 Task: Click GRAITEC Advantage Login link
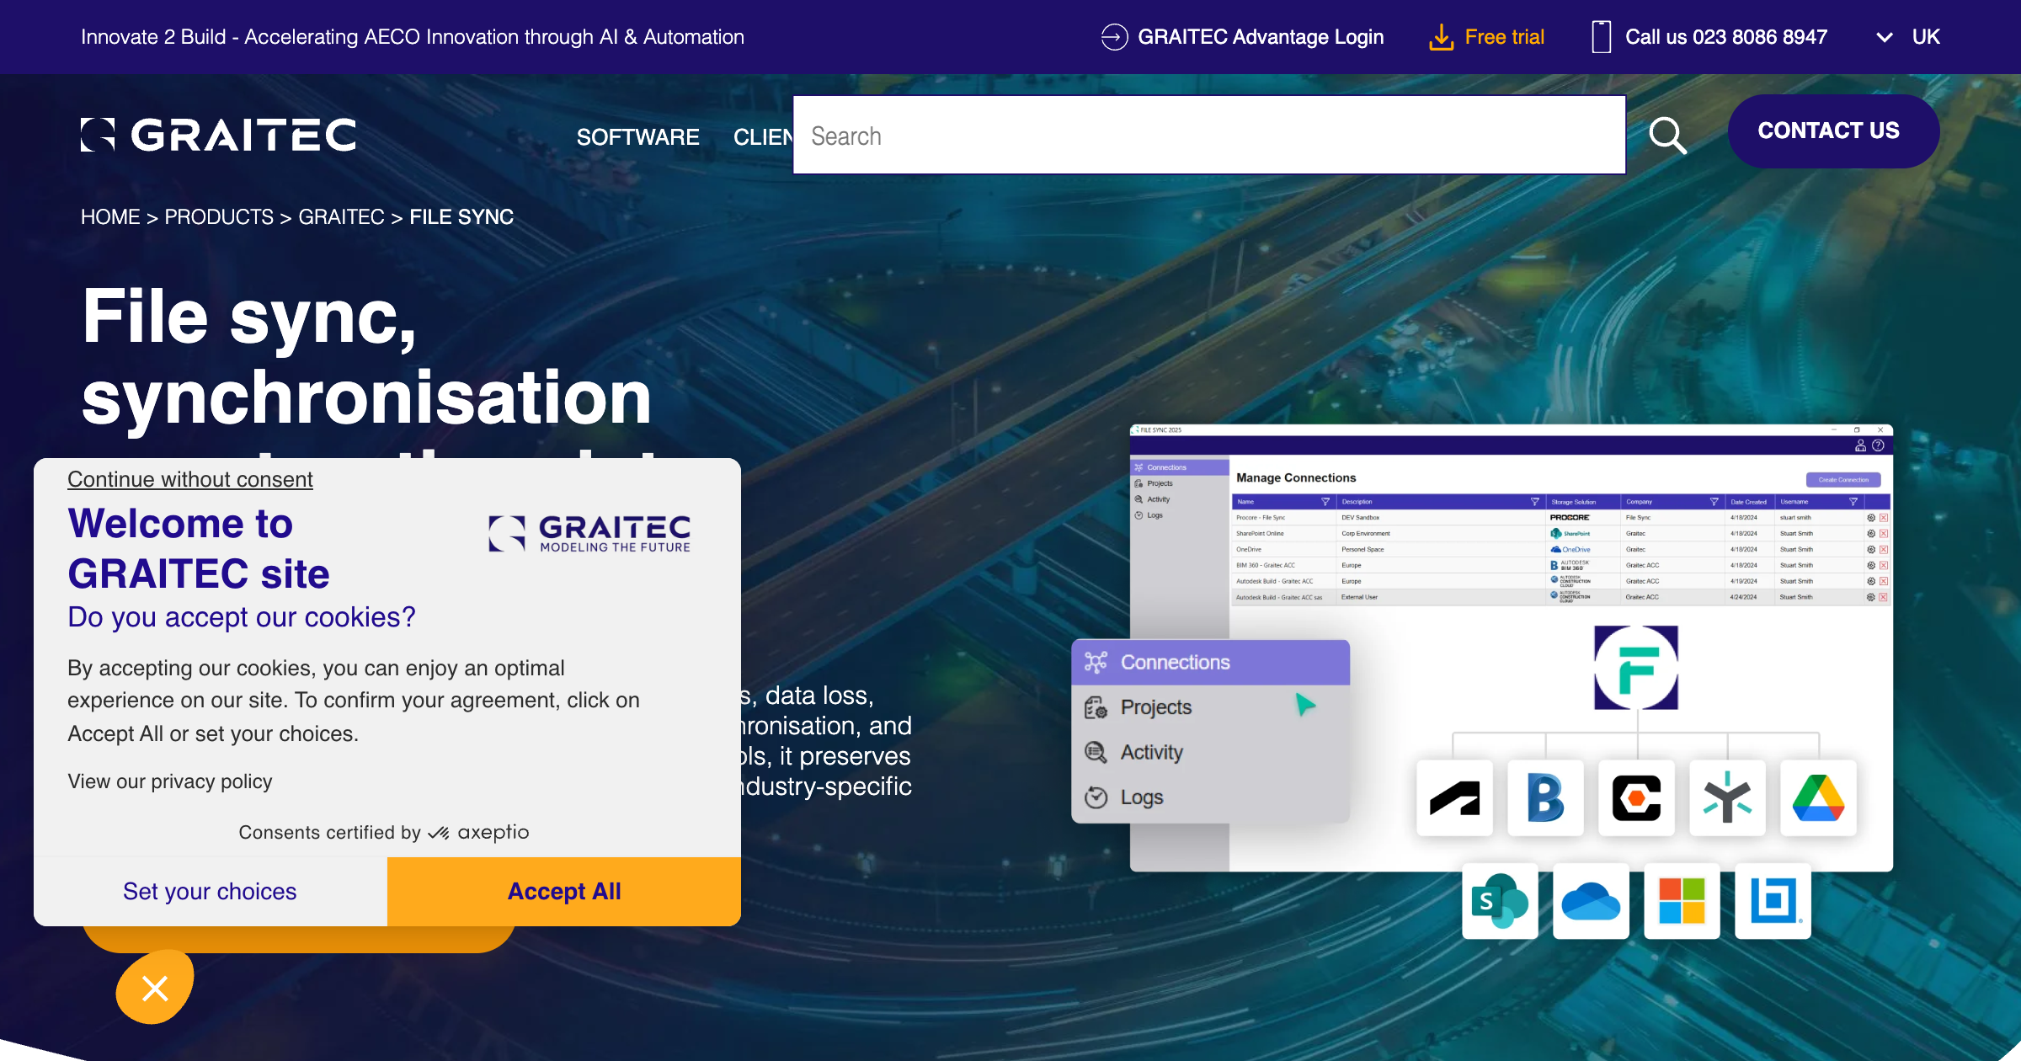point(1261,37)
